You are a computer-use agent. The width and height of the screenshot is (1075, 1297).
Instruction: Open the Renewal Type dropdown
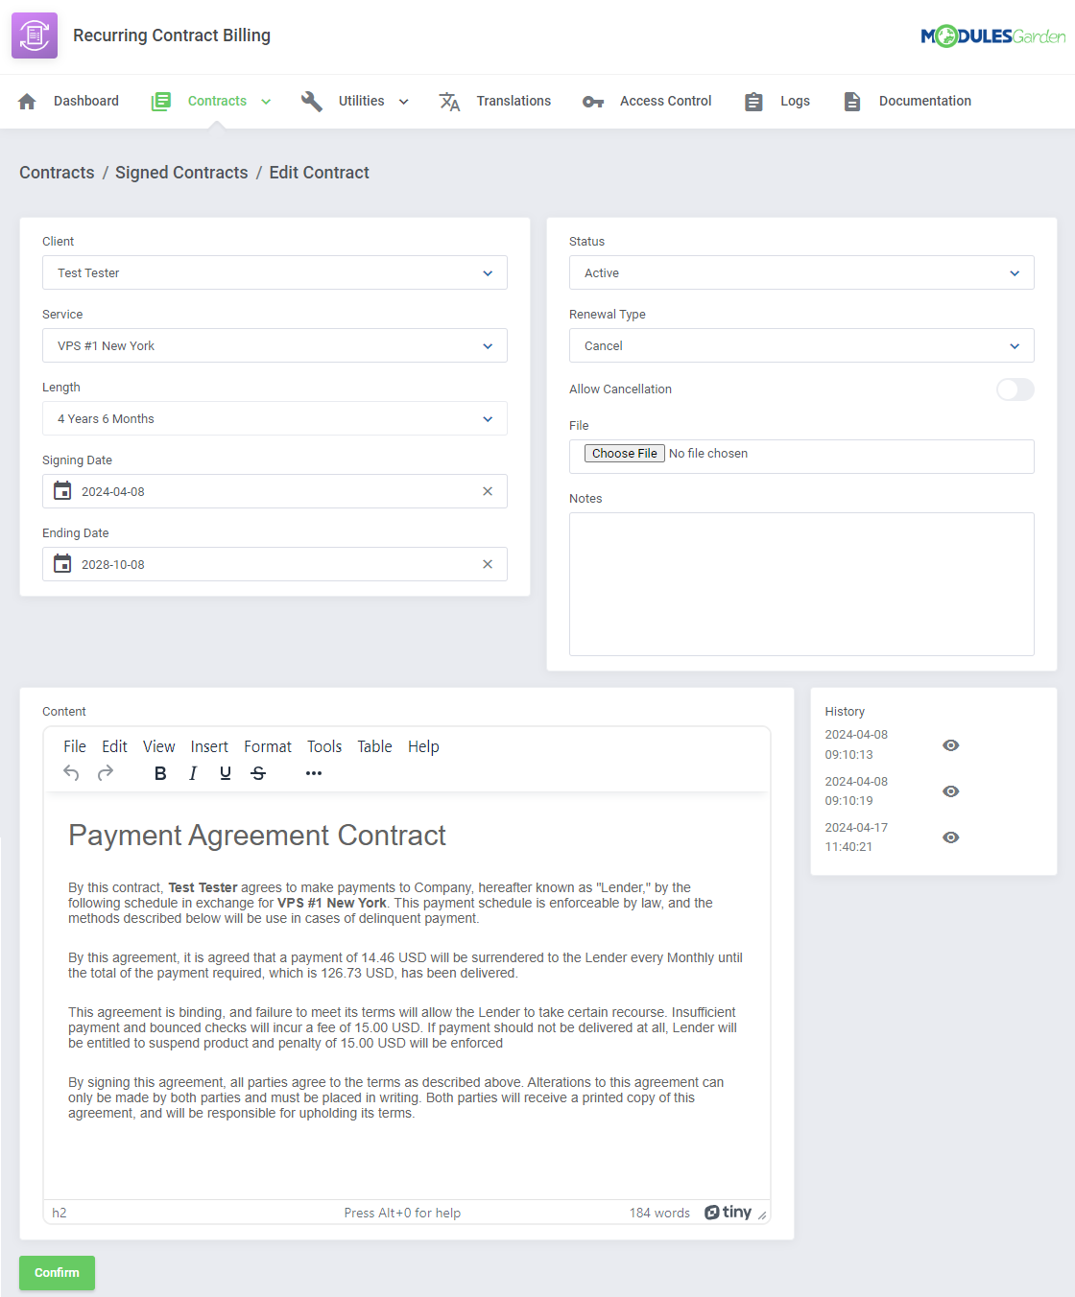point(801,345)
